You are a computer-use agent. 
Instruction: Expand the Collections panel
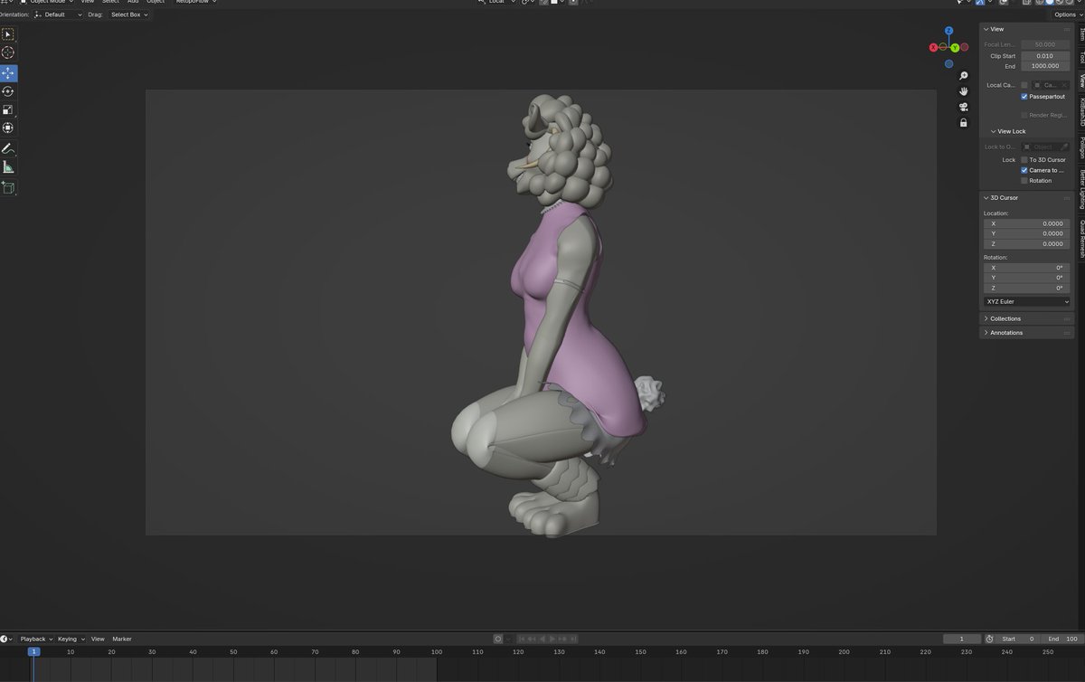tap(1004, 318)
